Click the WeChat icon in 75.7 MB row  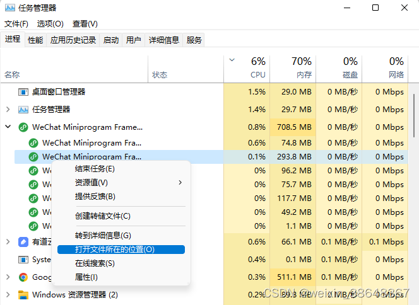33,185
